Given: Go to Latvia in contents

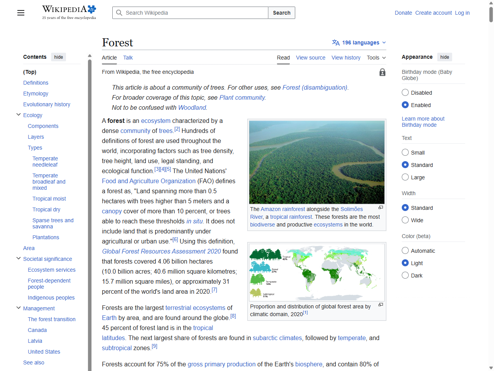Looking at the screenshot, I should [35, 341].
